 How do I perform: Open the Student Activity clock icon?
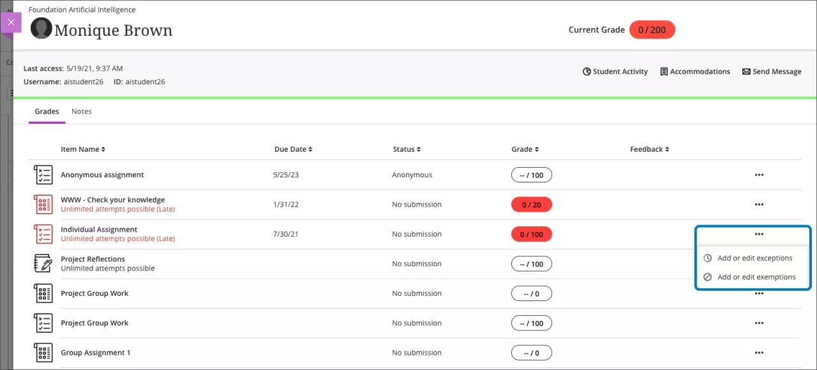pos(587,71)
